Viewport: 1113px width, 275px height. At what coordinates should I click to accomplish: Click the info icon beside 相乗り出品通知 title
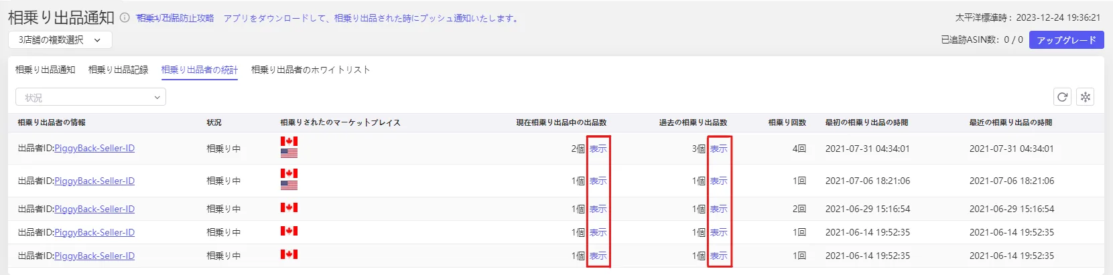point(125,18)
